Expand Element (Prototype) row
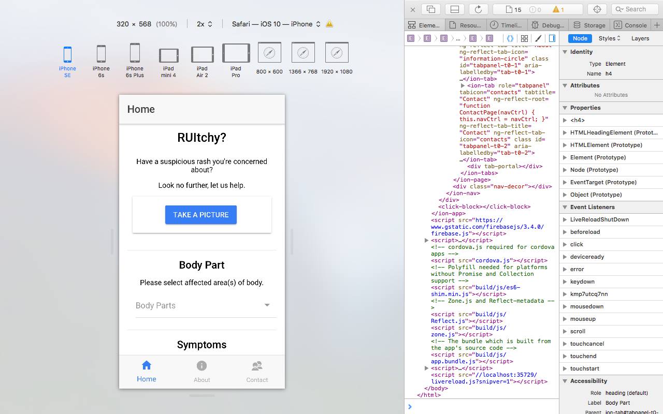663x414 pixels. [565, 157]
